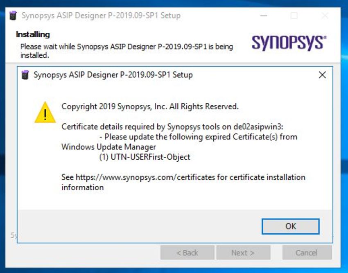Minimize the outer Setup window

pos(263,16)
